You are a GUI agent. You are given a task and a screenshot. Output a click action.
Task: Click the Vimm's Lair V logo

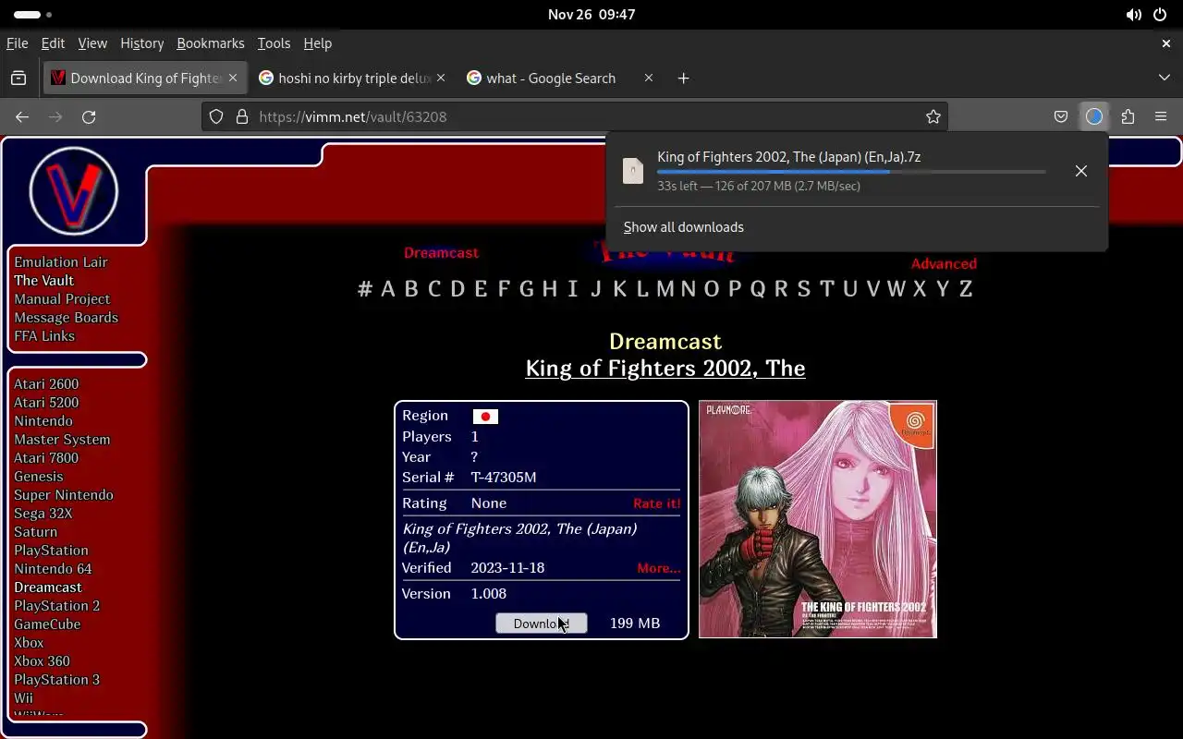coord(74,192)
